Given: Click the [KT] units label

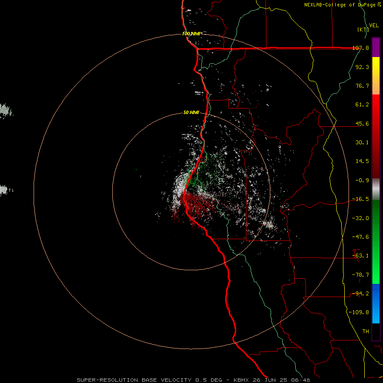Looking at the screenshot, I should (363, 29).
